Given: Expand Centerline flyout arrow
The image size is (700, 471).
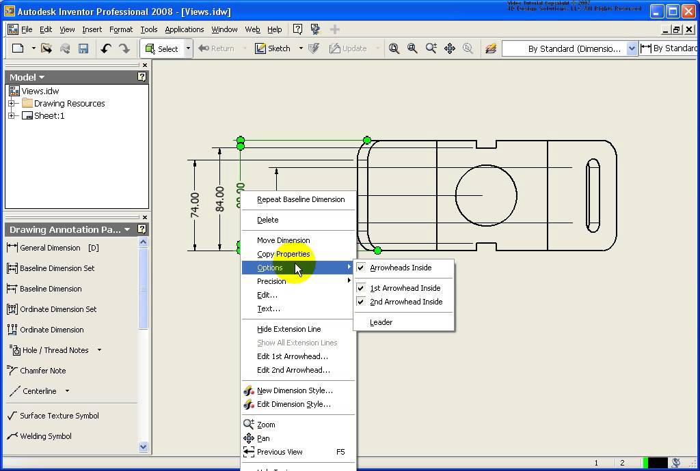Looking at the screenshot, I should click(67, 391).
